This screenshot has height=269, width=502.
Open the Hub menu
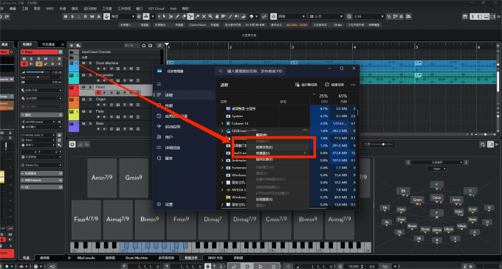pyautogui.click(x=173, y=9)
